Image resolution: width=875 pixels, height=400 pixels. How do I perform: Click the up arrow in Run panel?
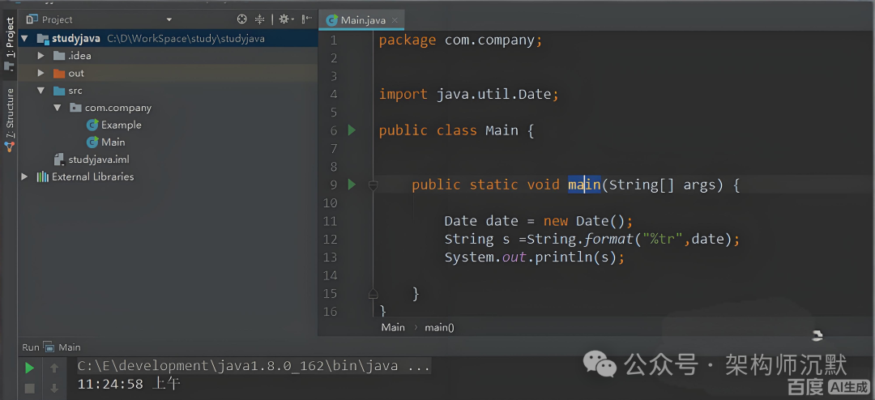click(54, 368)
